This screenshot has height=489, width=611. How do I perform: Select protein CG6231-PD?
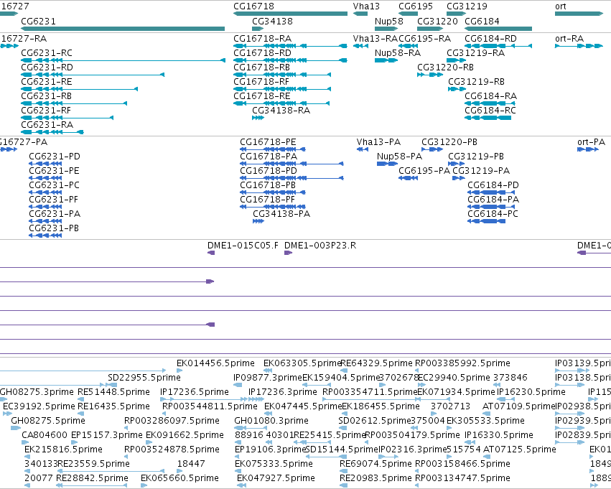tap(45, 164)
